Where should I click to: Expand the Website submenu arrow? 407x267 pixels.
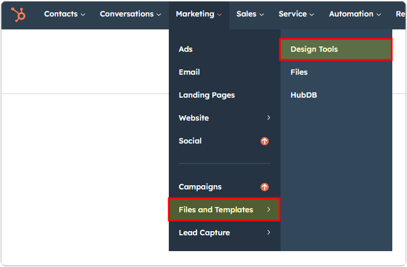coord(269,118)
